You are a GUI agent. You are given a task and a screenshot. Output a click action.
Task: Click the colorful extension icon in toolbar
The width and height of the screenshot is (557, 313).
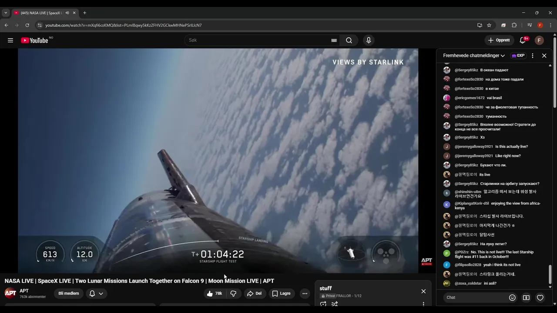[x=503, y=25]
